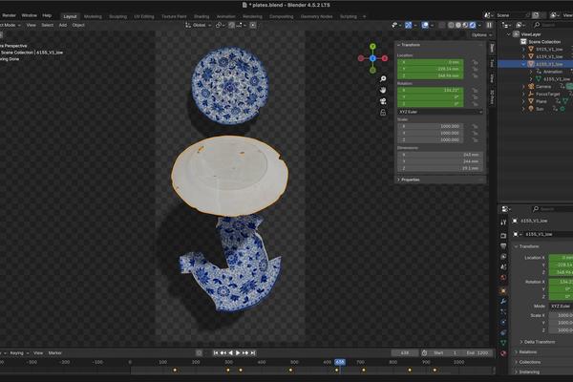Toggle lock on Location X in sidebar
The image size is (573, 382).
(475, 62)
